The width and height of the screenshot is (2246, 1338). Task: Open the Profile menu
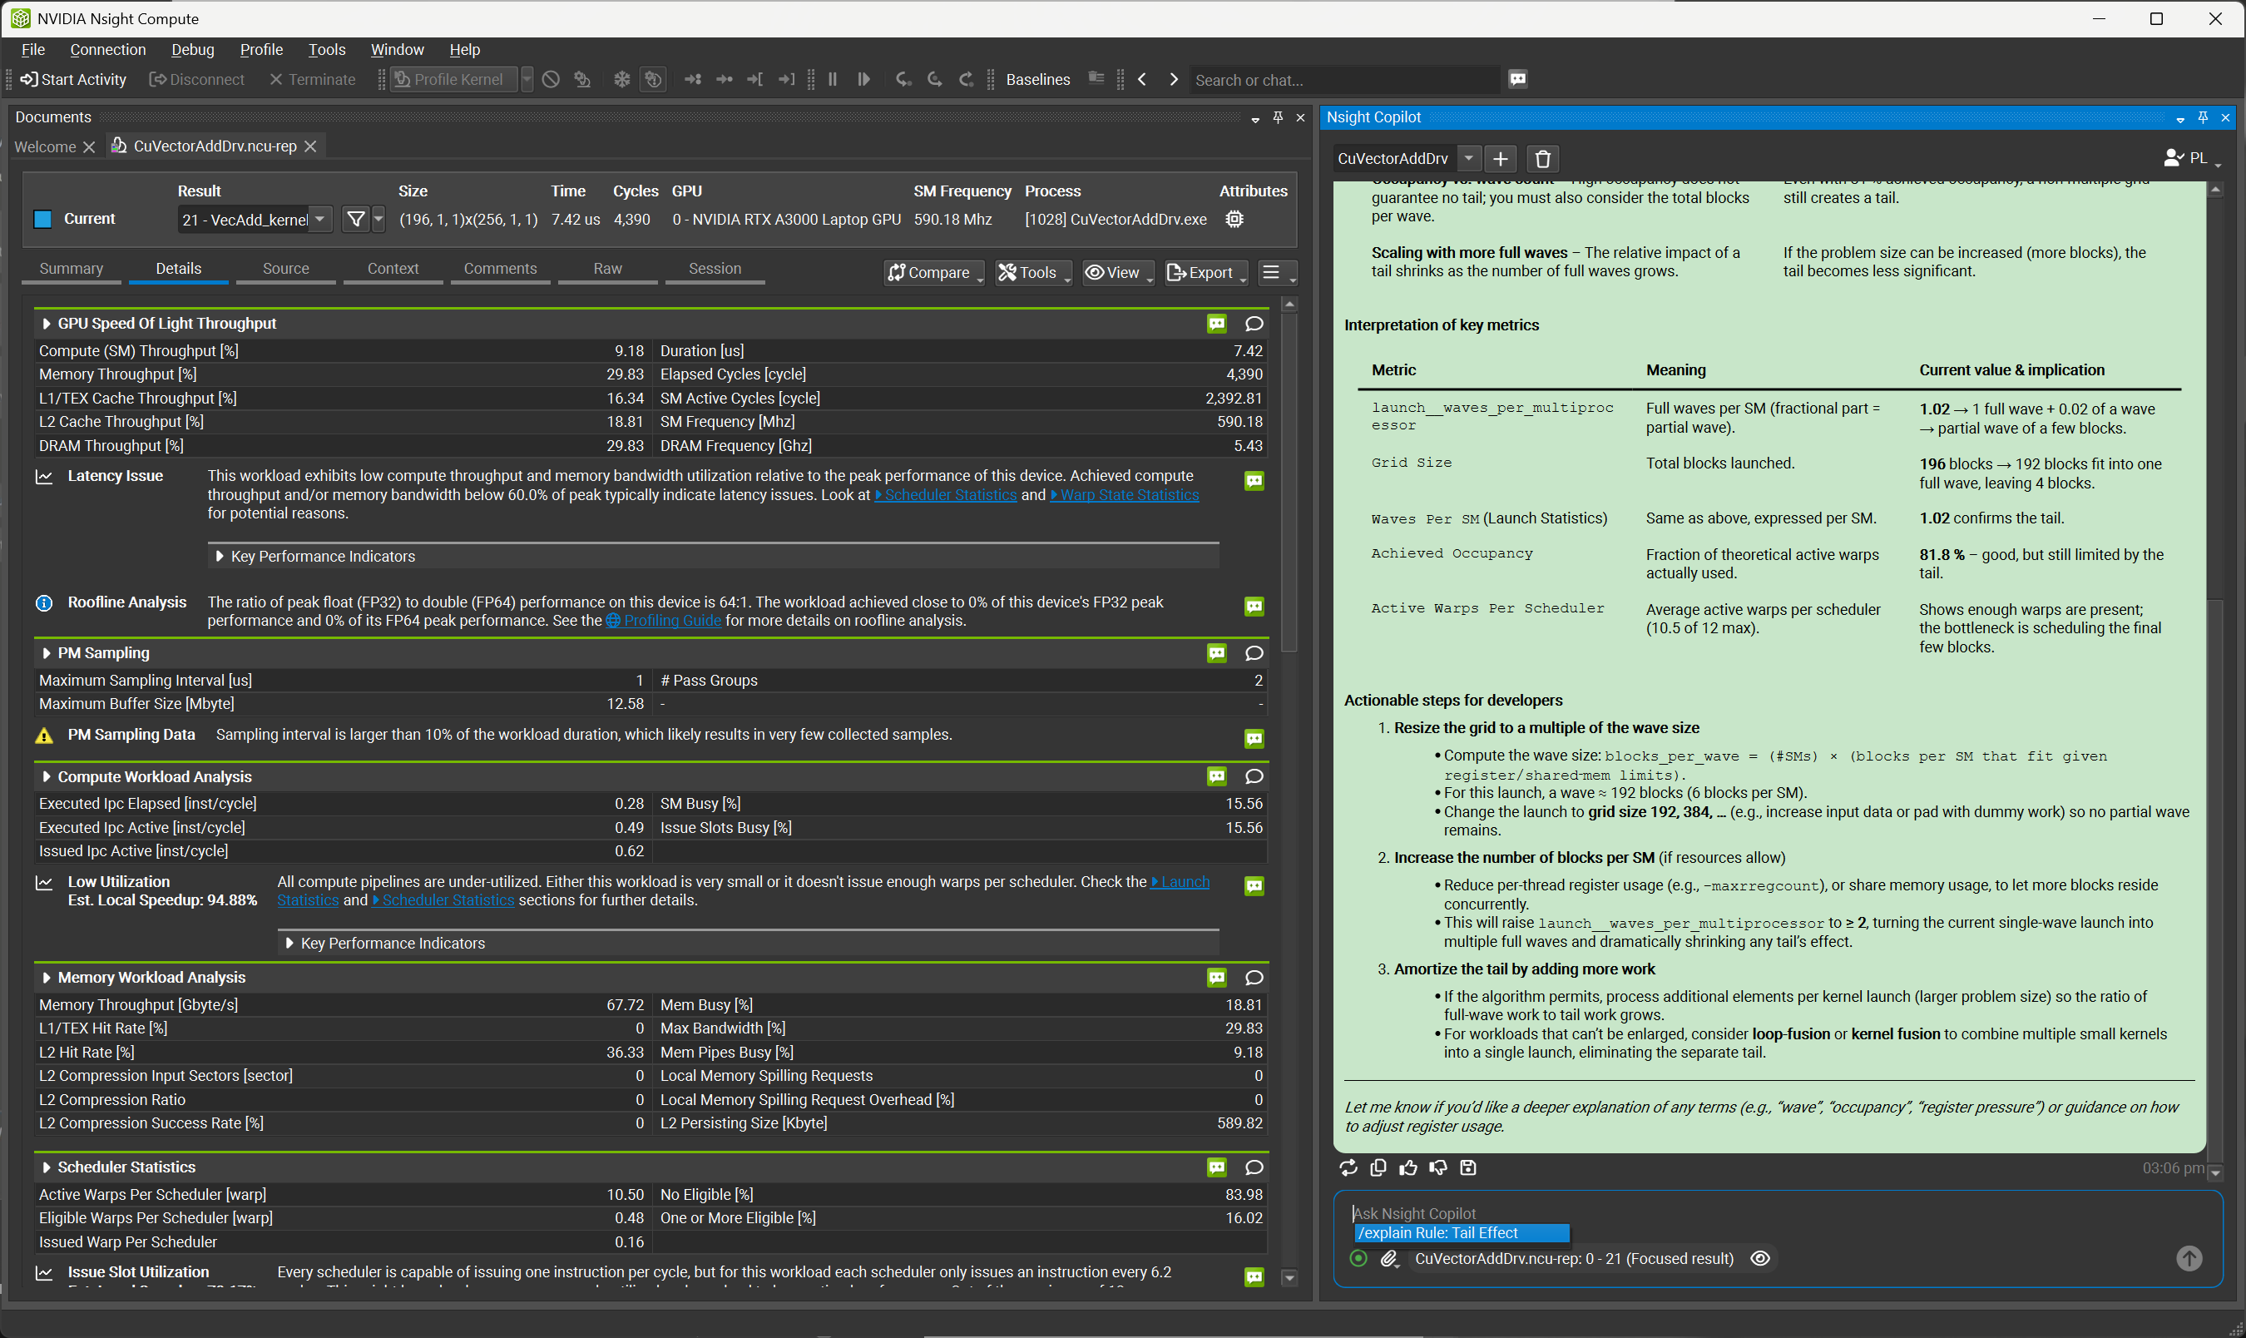[x=261, y=50]
